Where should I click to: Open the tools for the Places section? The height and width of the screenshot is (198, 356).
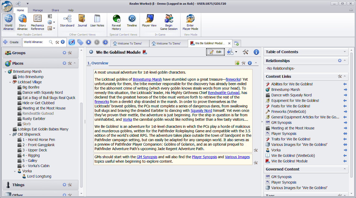70,63
